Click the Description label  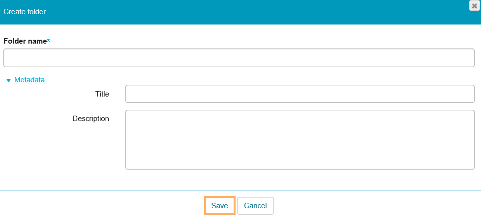90,119
